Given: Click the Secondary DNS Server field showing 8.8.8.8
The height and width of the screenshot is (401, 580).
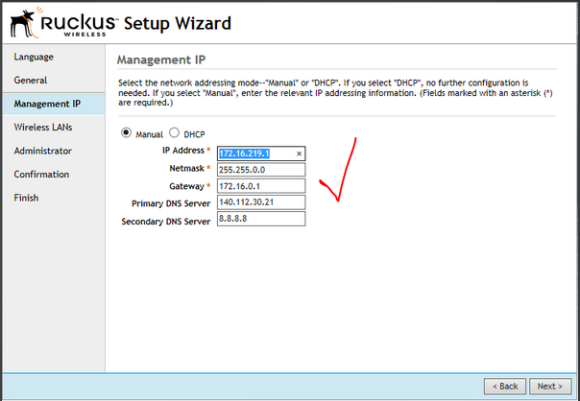Looking at the screenshot, I should (x=261, y=219).
